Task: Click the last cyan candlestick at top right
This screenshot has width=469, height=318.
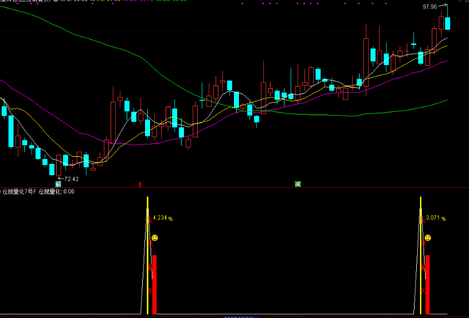Action: [x=447, y=23]
